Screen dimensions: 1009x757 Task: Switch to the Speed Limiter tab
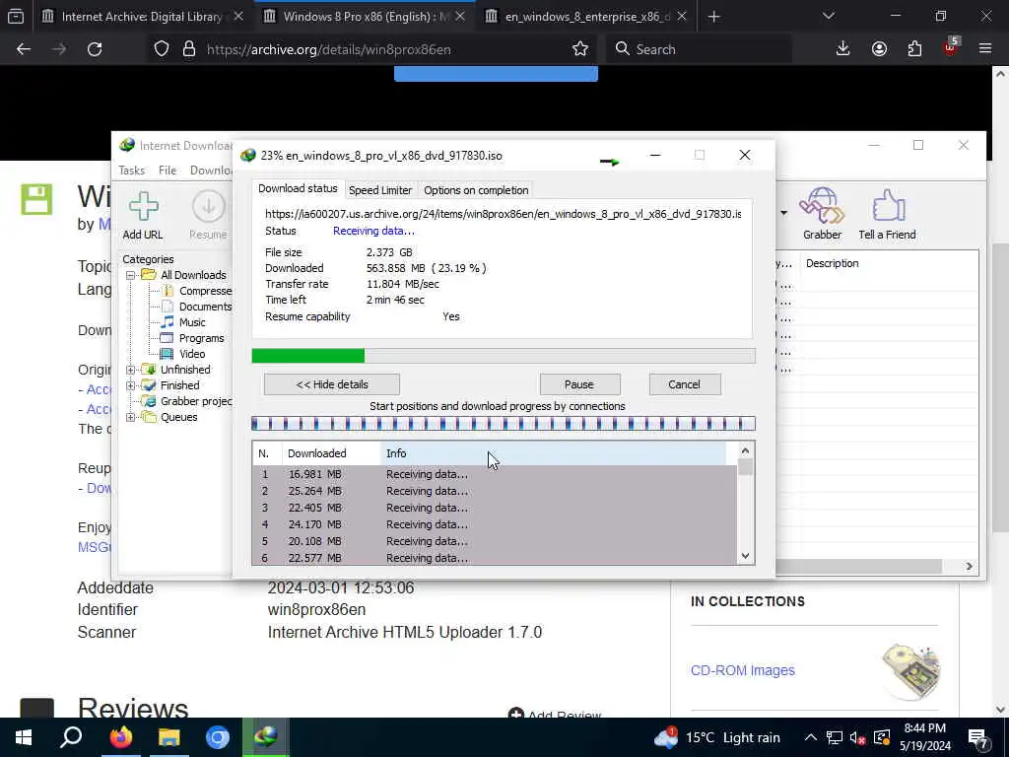379,190
